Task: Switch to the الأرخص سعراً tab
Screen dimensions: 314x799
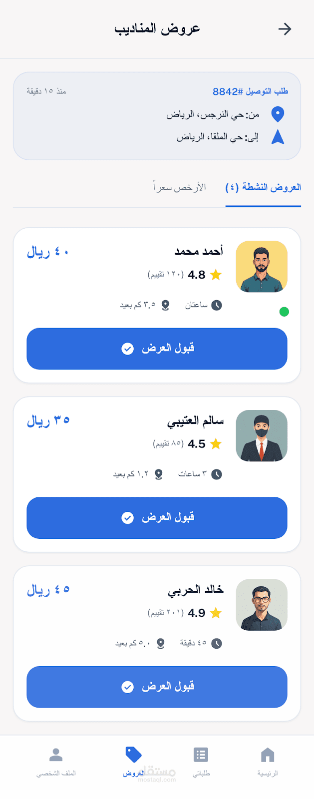Action: tap(179, 188)
